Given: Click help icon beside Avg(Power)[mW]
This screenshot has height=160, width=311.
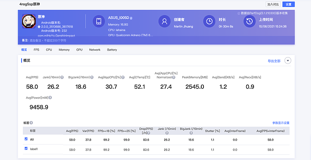Looking at the screenshot, I should pos(50,98).
